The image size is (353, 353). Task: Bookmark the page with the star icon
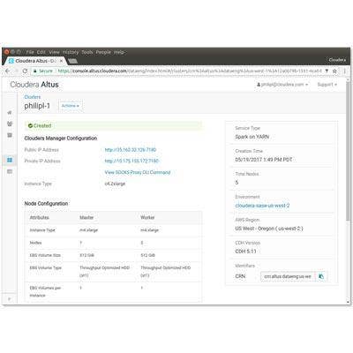(334, 71)
